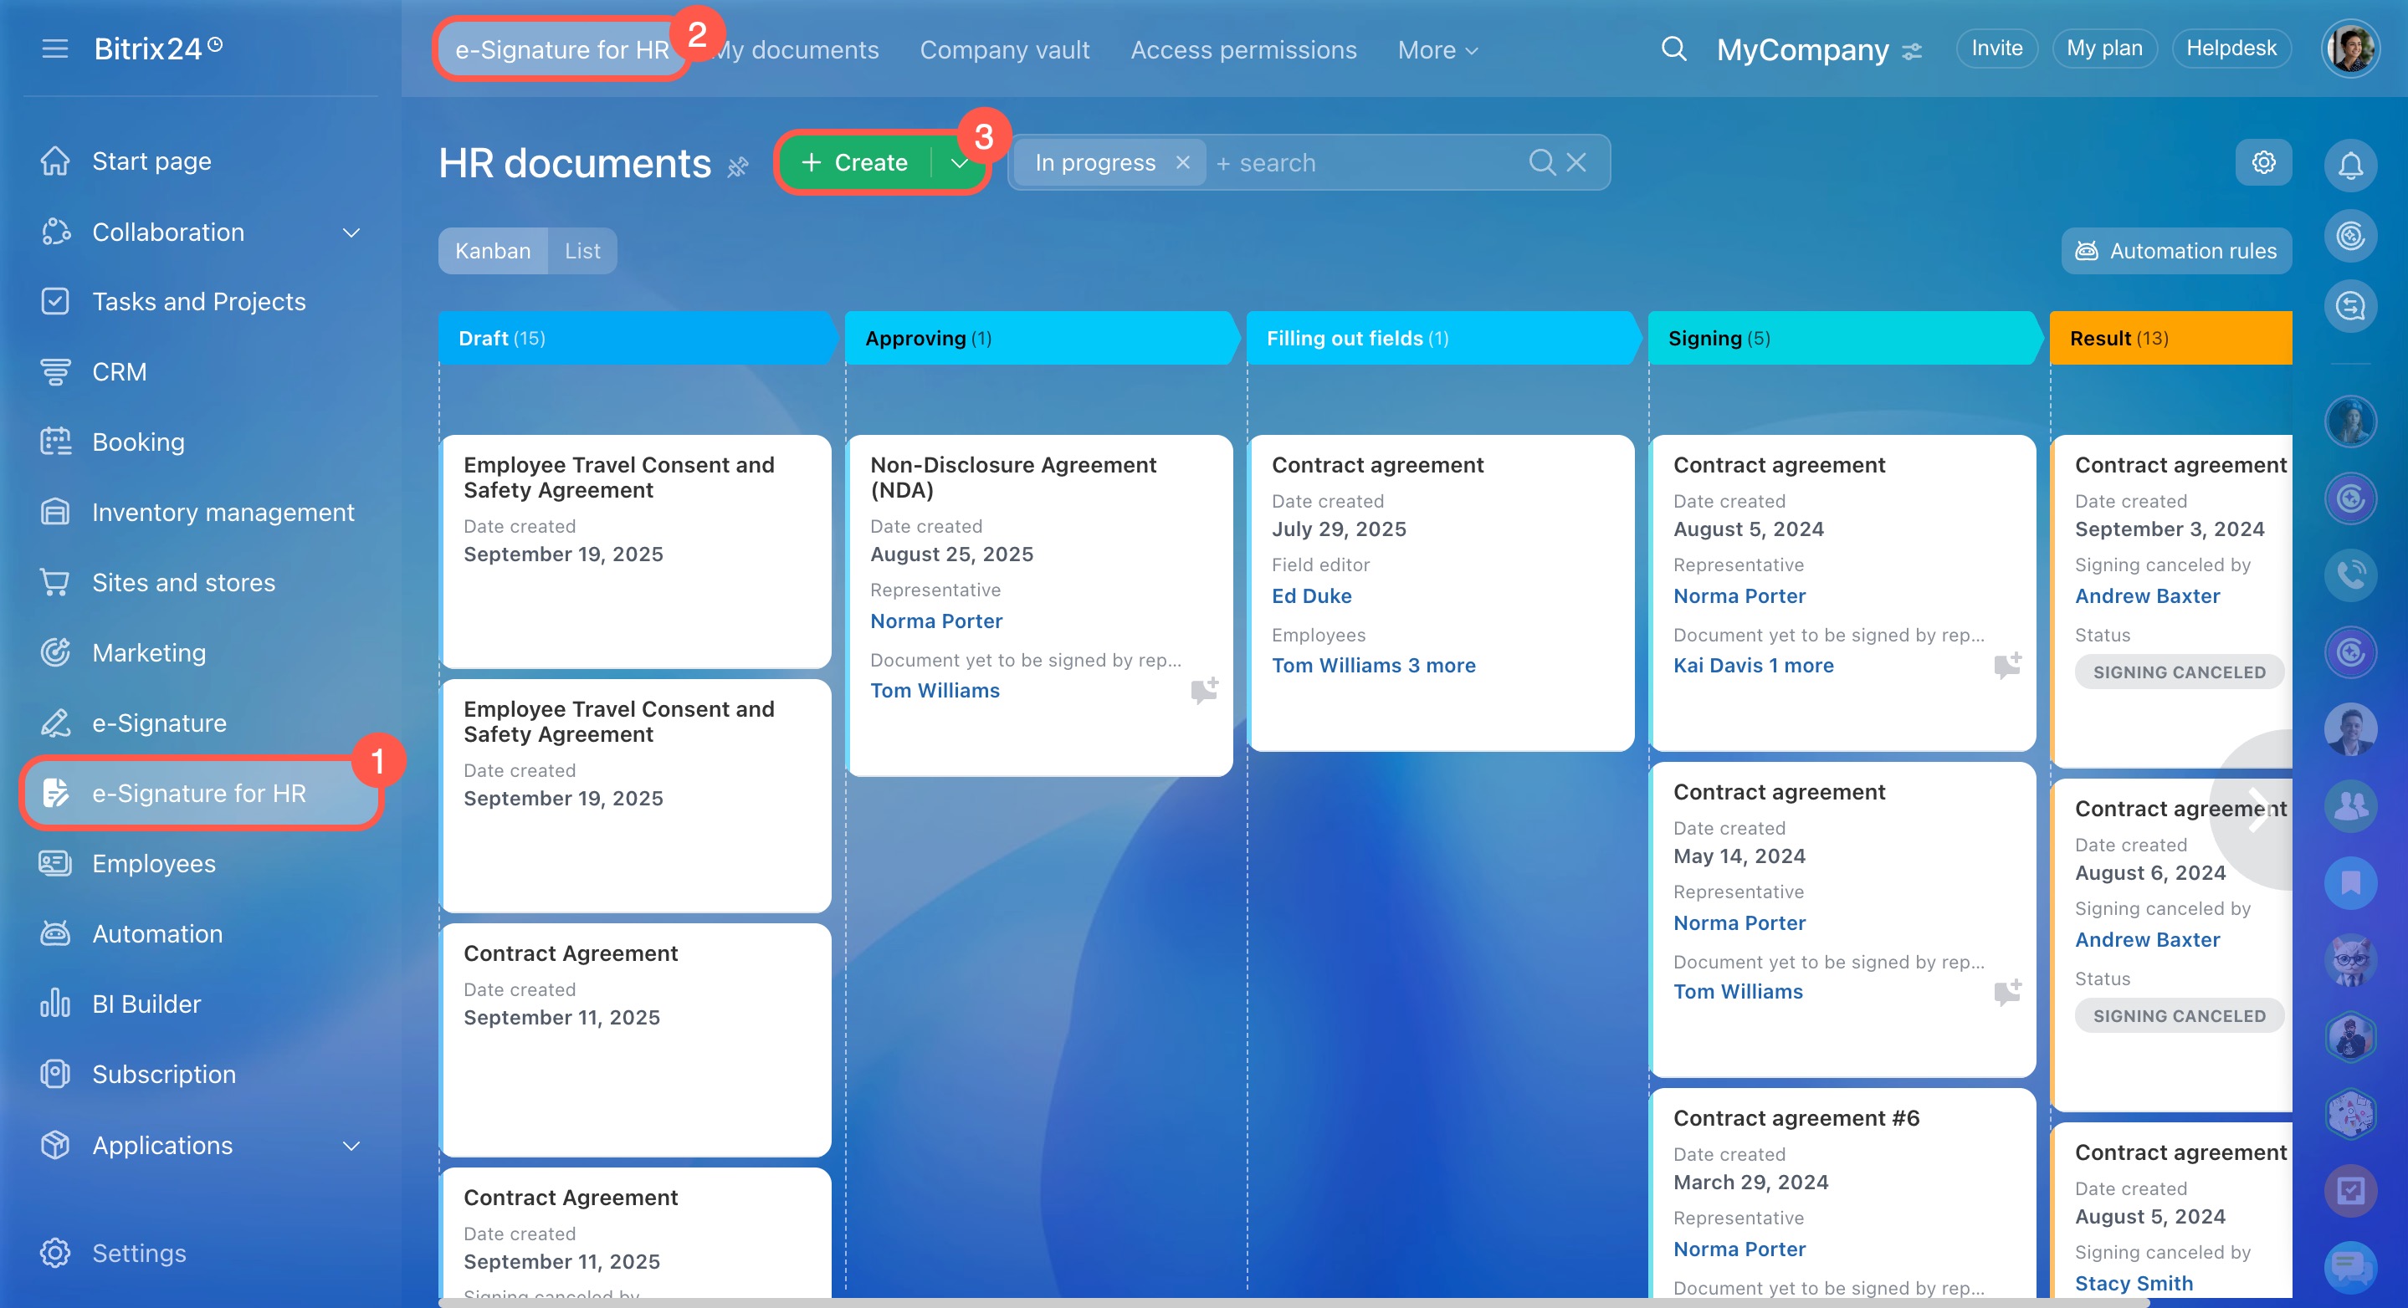This screenshot has height=1308, width=2408.
Task: Open e-Signature pen icon
Action: tap(55, 723)
